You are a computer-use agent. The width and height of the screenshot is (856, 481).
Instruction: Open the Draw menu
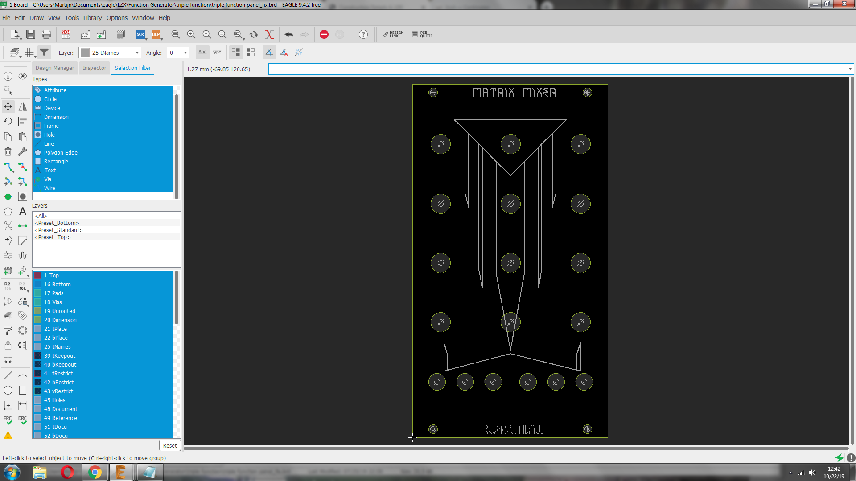pyautogui.click(x=37, y=18)
